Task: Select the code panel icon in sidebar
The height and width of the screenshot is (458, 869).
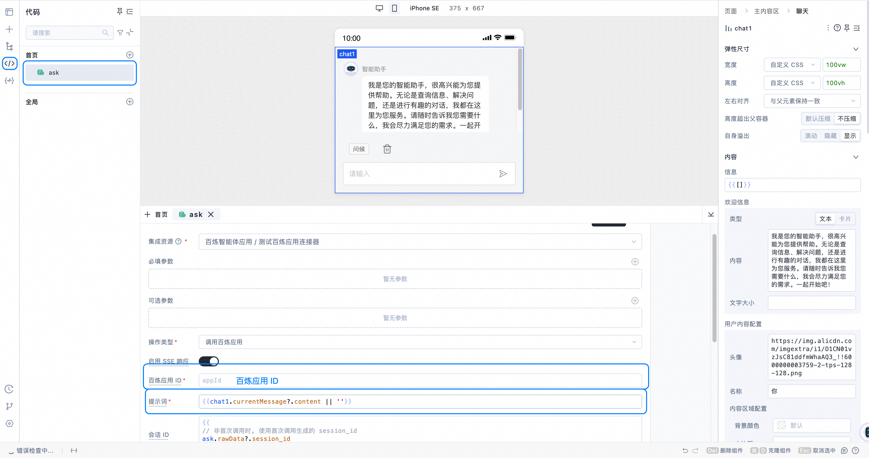Action: [10, 63]
